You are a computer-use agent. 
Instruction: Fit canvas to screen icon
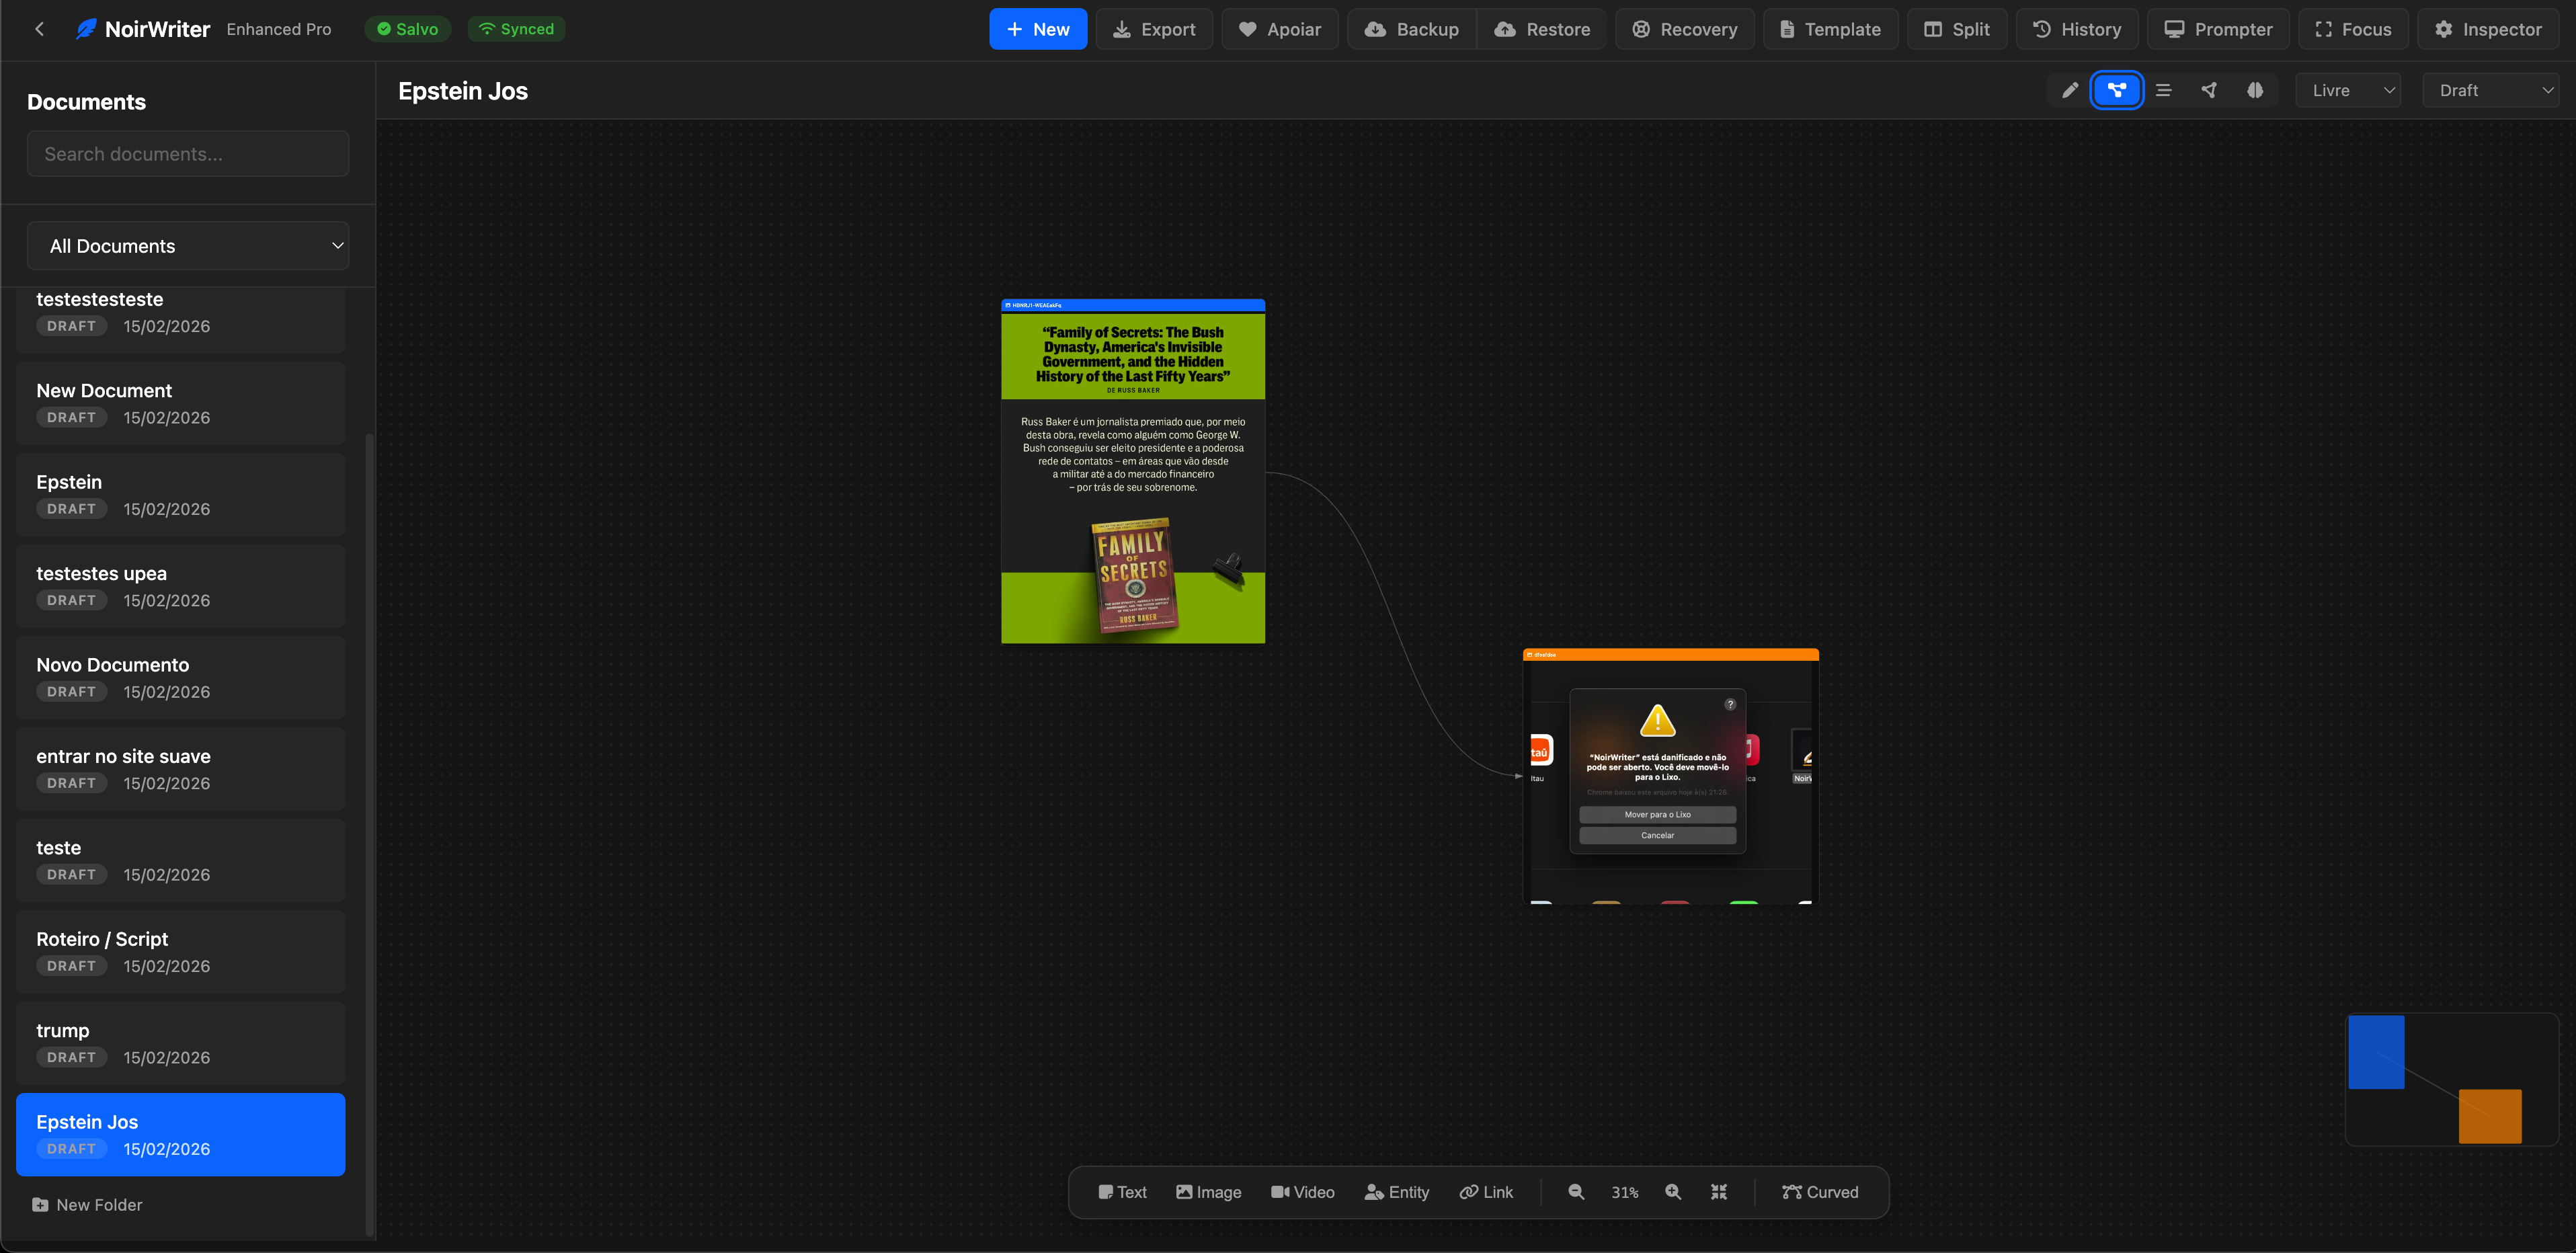(1719, 1192)
